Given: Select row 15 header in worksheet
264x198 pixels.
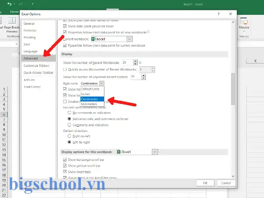Looking at the screenshot, I should [x=4, y=160].
